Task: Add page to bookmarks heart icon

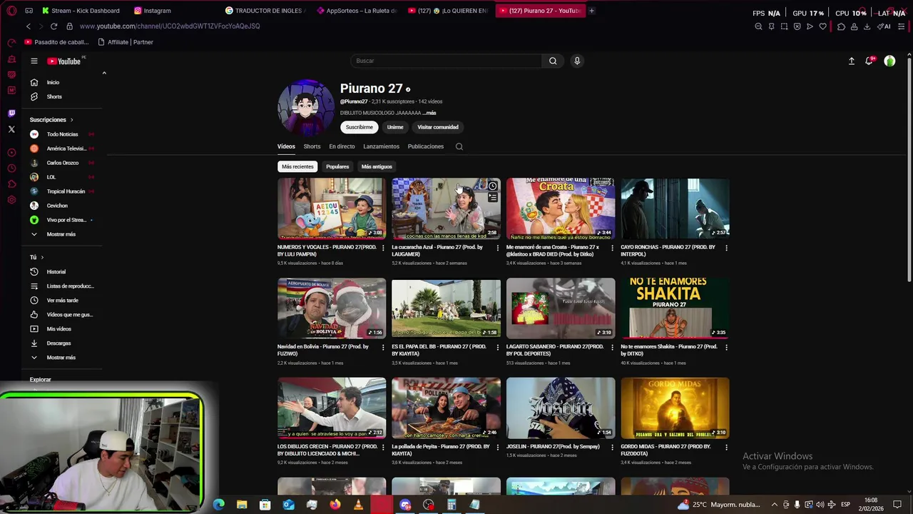Action: (x=822, y=26)
